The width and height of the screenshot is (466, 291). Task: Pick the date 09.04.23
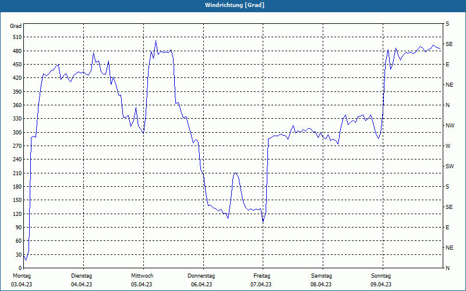tap(381, 285)
